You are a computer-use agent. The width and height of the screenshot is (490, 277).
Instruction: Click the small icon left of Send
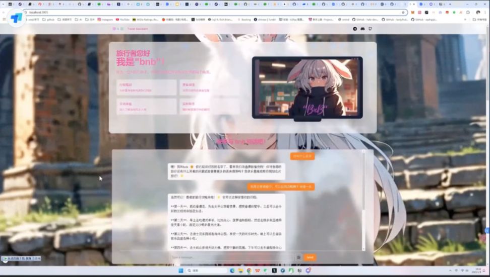tap(298, 257)
